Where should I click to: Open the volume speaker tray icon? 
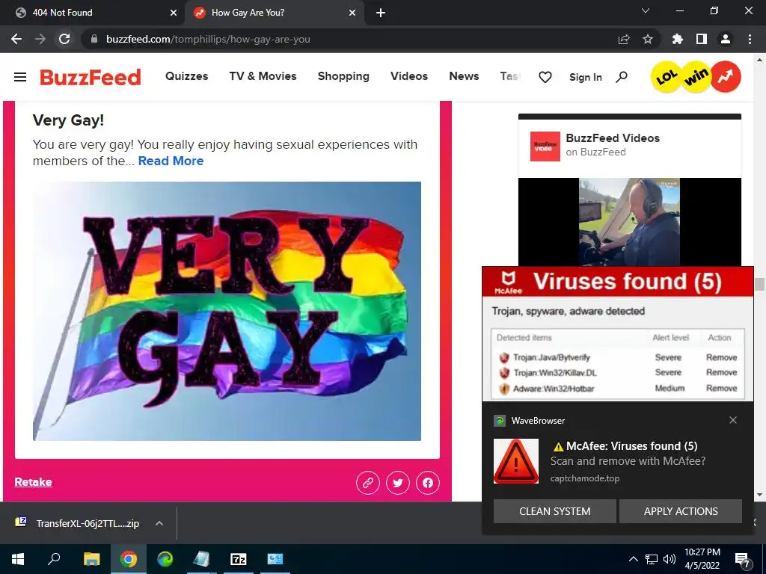(x=670, y=559)
